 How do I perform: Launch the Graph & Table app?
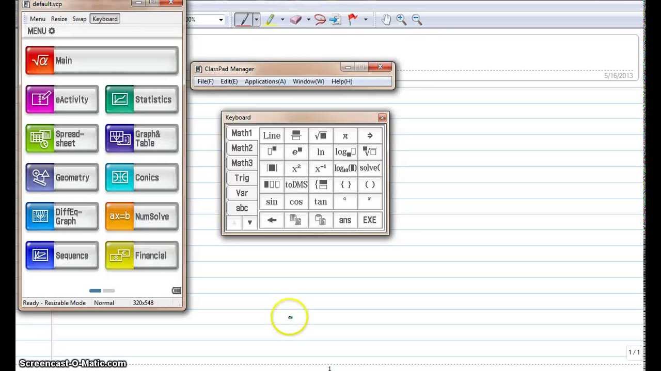(141, 139)
